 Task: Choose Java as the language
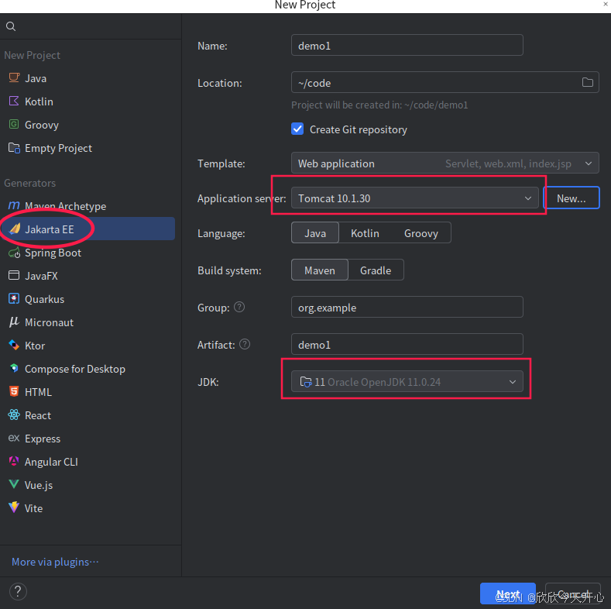coord(315,233)
